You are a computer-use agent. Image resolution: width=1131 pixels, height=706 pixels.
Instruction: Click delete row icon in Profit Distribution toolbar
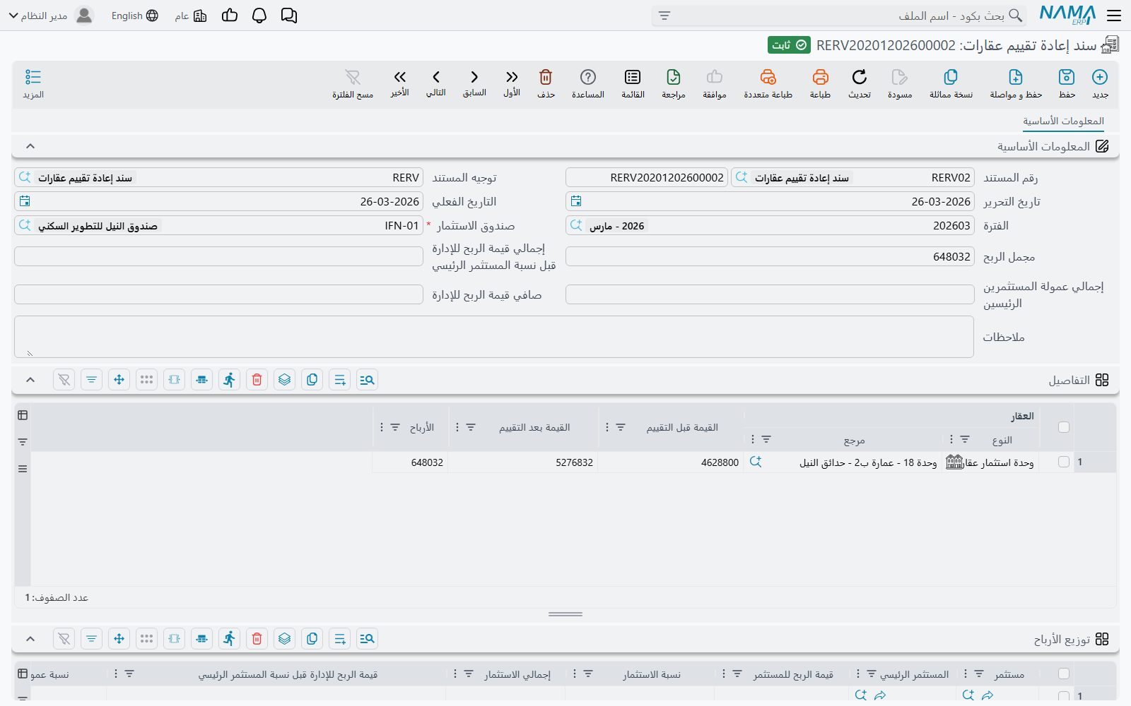257,639
